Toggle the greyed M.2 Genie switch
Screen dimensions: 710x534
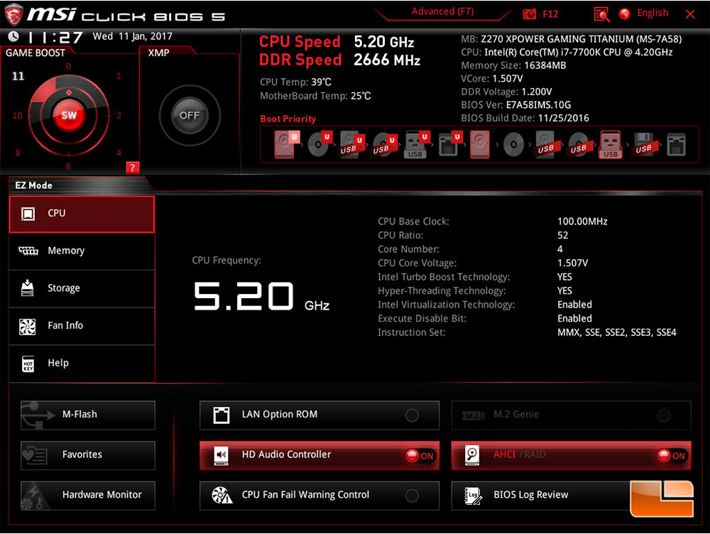coord(664,415)
